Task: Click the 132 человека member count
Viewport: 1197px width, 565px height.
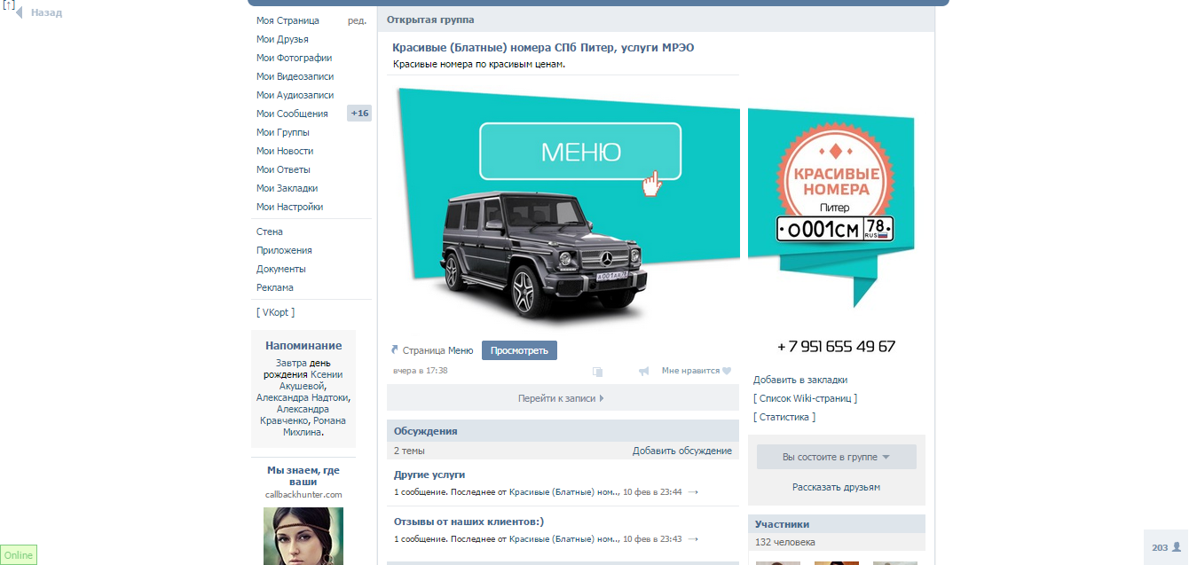Action: point(785,542)
